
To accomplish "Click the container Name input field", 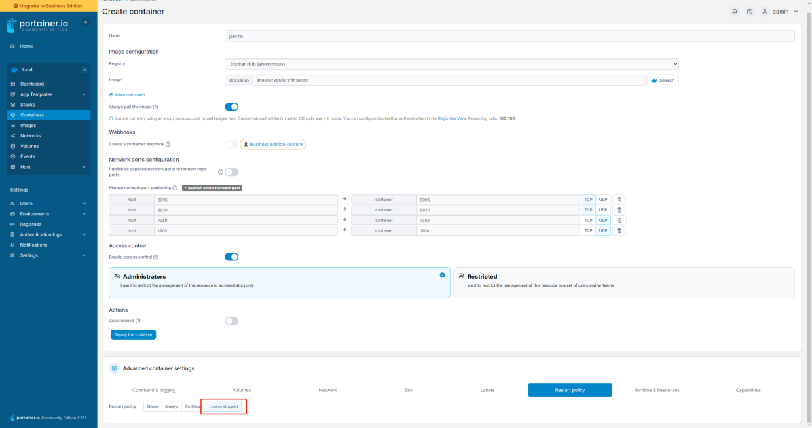I will pyautogui.click(x=509, y=36).
